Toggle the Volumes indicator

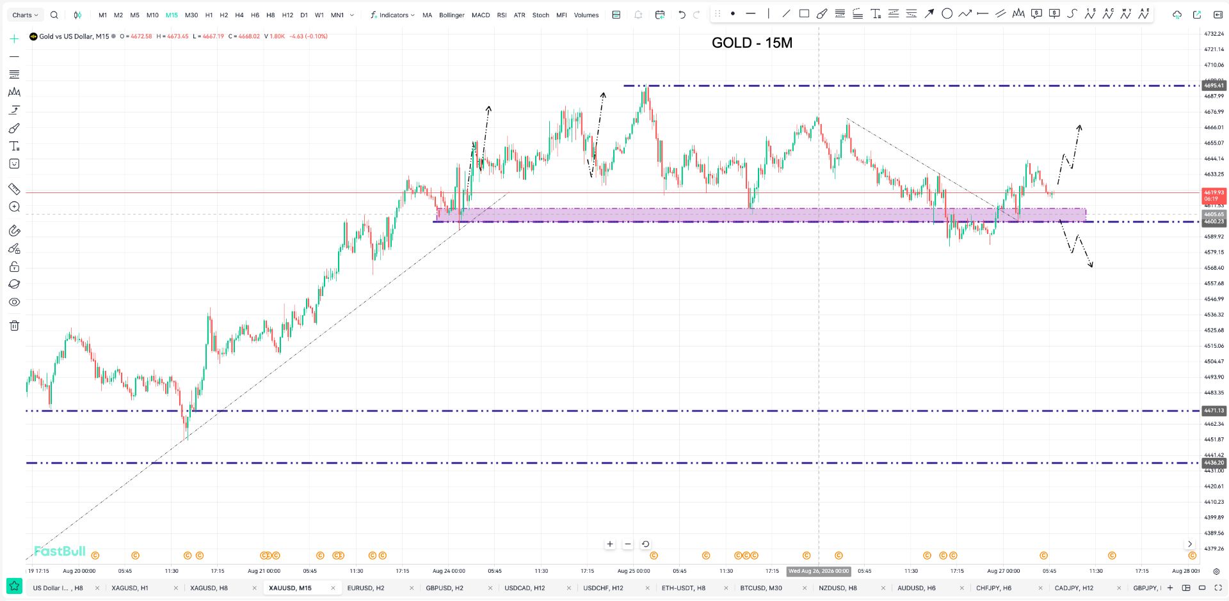586,15
